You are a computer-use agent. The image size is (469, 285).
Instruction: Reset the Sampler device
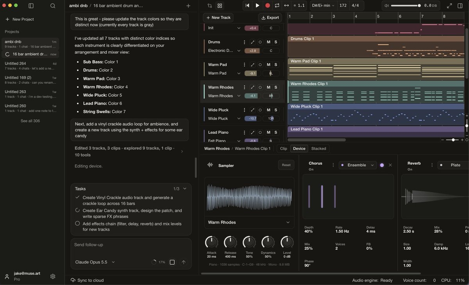[x=286, y=165]
